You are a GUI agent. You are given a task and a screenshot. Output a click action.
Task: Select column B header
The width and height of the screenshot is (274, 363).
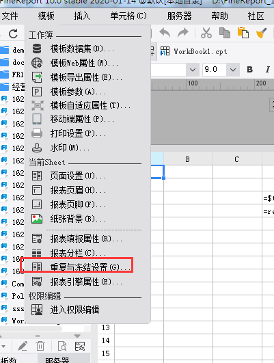pos(188,159)
